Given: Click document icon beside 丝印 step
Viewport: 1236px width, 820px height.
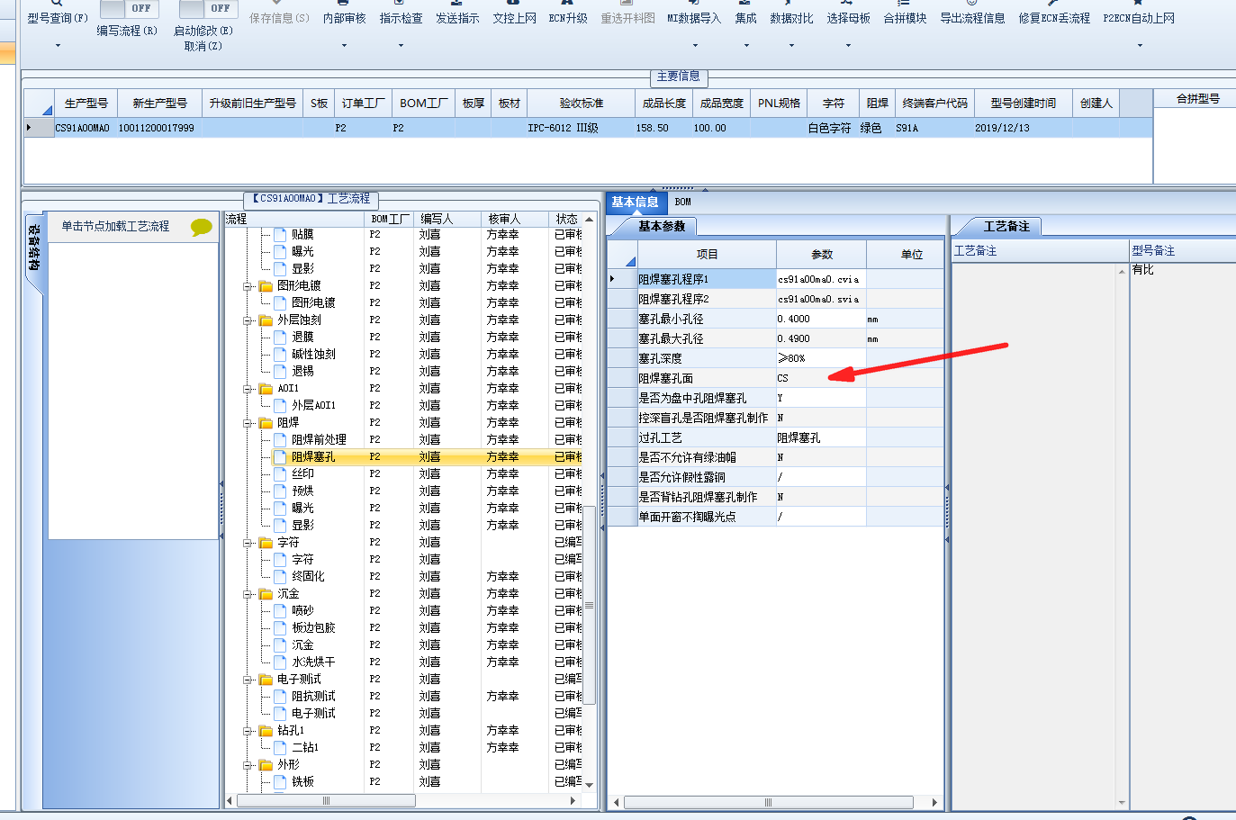Looking at the screenshot, I should pyautogui.click(x=280, y=473).
